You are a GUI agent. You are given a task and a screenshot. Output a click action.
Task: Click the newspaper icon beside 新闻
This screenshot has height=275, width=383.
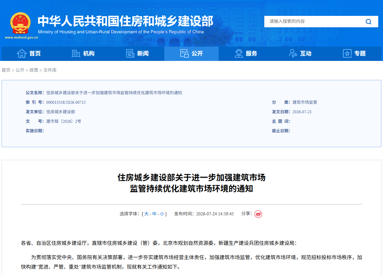(130, 54)
